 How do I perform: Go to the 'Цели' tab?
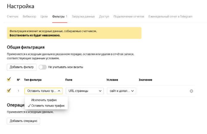[x=44, y=16]
